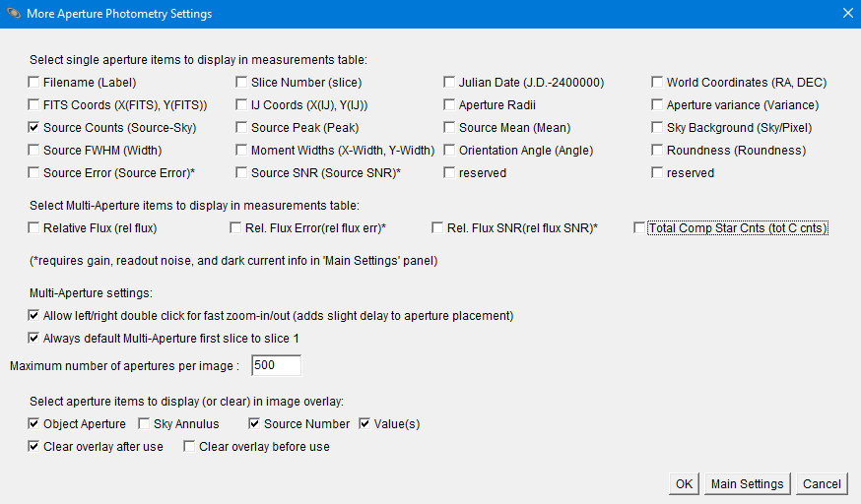Uncheck Source Number overlay option
Viewport: 861px width, 504px height.
[255, 424]
